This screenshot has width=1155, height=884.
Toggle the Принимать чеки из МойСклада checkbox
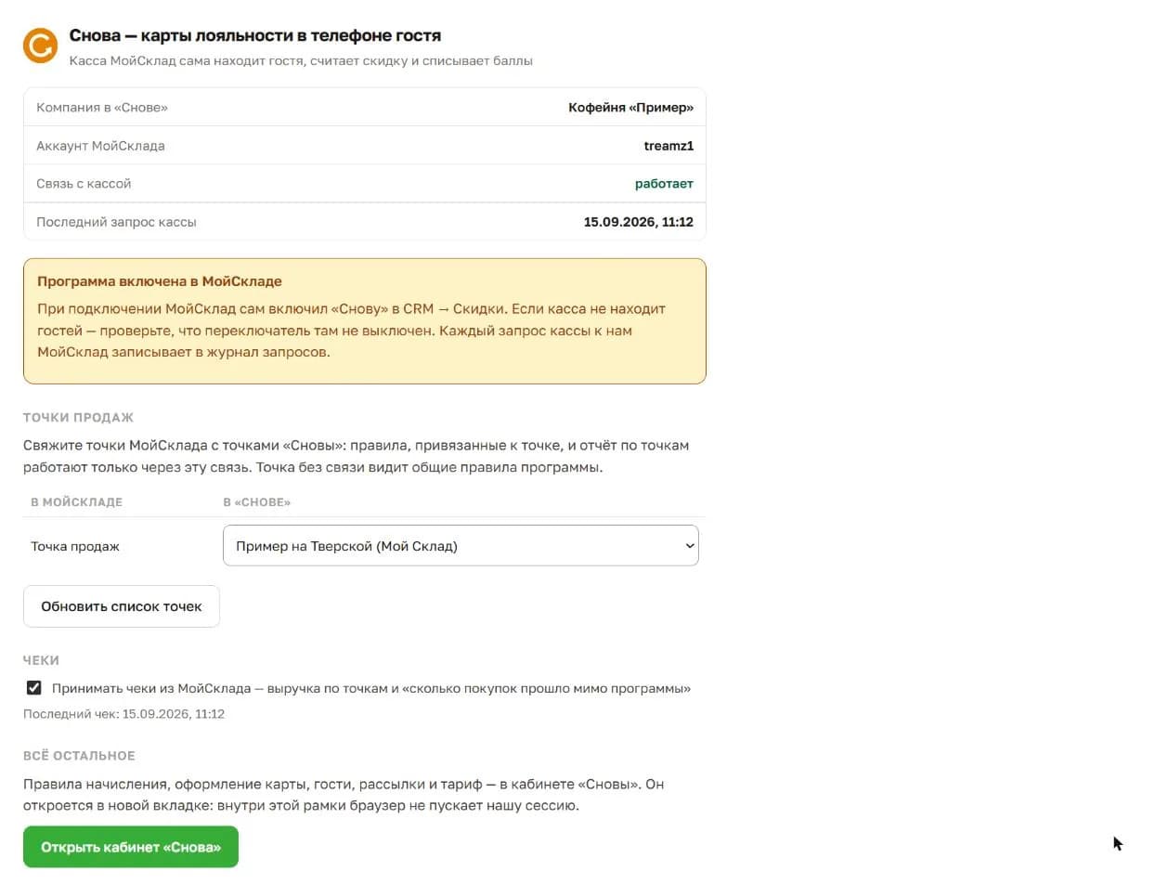34,688
